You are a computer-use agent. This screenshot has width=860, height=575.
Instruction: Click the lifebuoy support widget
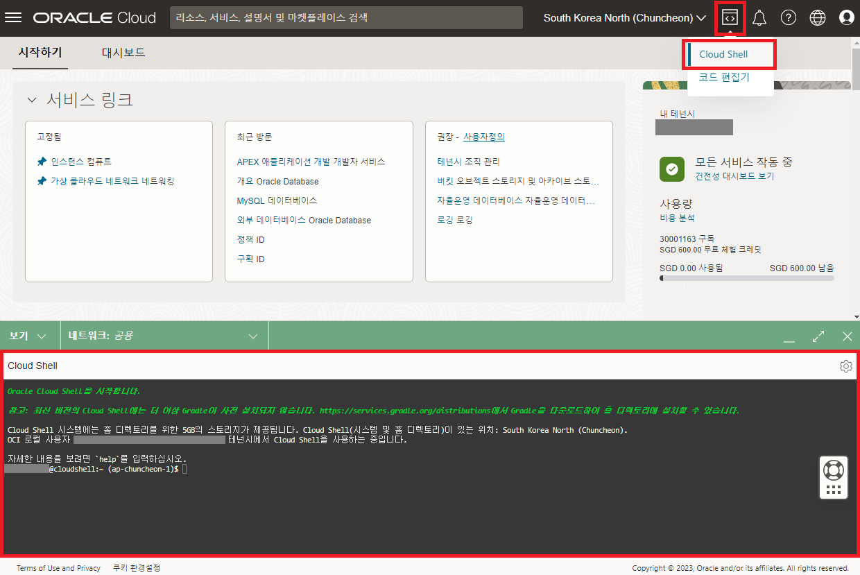click(833, 470)
